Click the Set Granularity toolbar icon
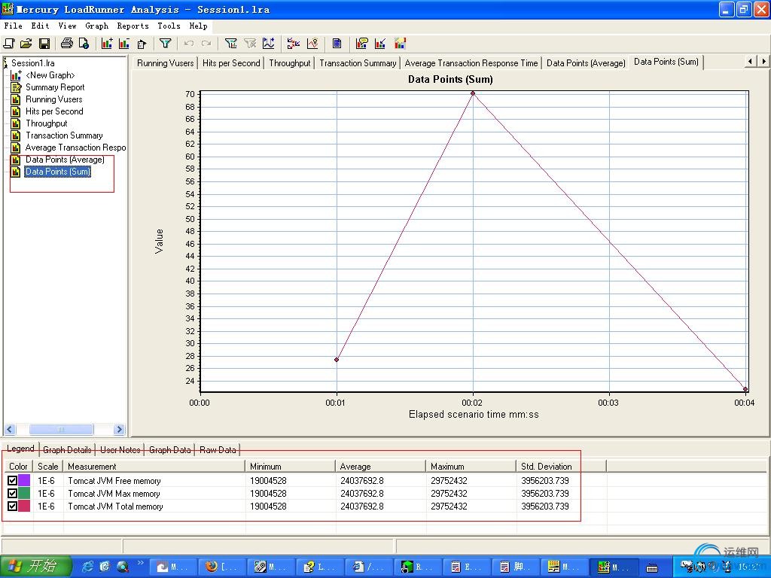Screen dimensions: 771x578 (x=269, y=44)
